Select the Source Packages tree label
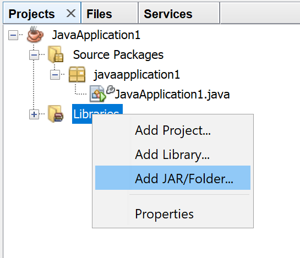 [118, 54]
